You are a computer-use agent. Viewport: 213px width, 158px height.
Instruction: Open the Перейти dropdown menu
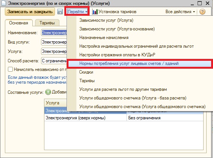tap(77, 12)
